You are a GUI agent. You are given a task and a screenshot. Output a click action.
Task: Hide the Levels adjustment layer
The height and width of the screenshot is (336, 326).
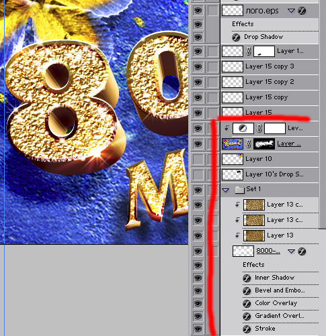tap(198, 128)
